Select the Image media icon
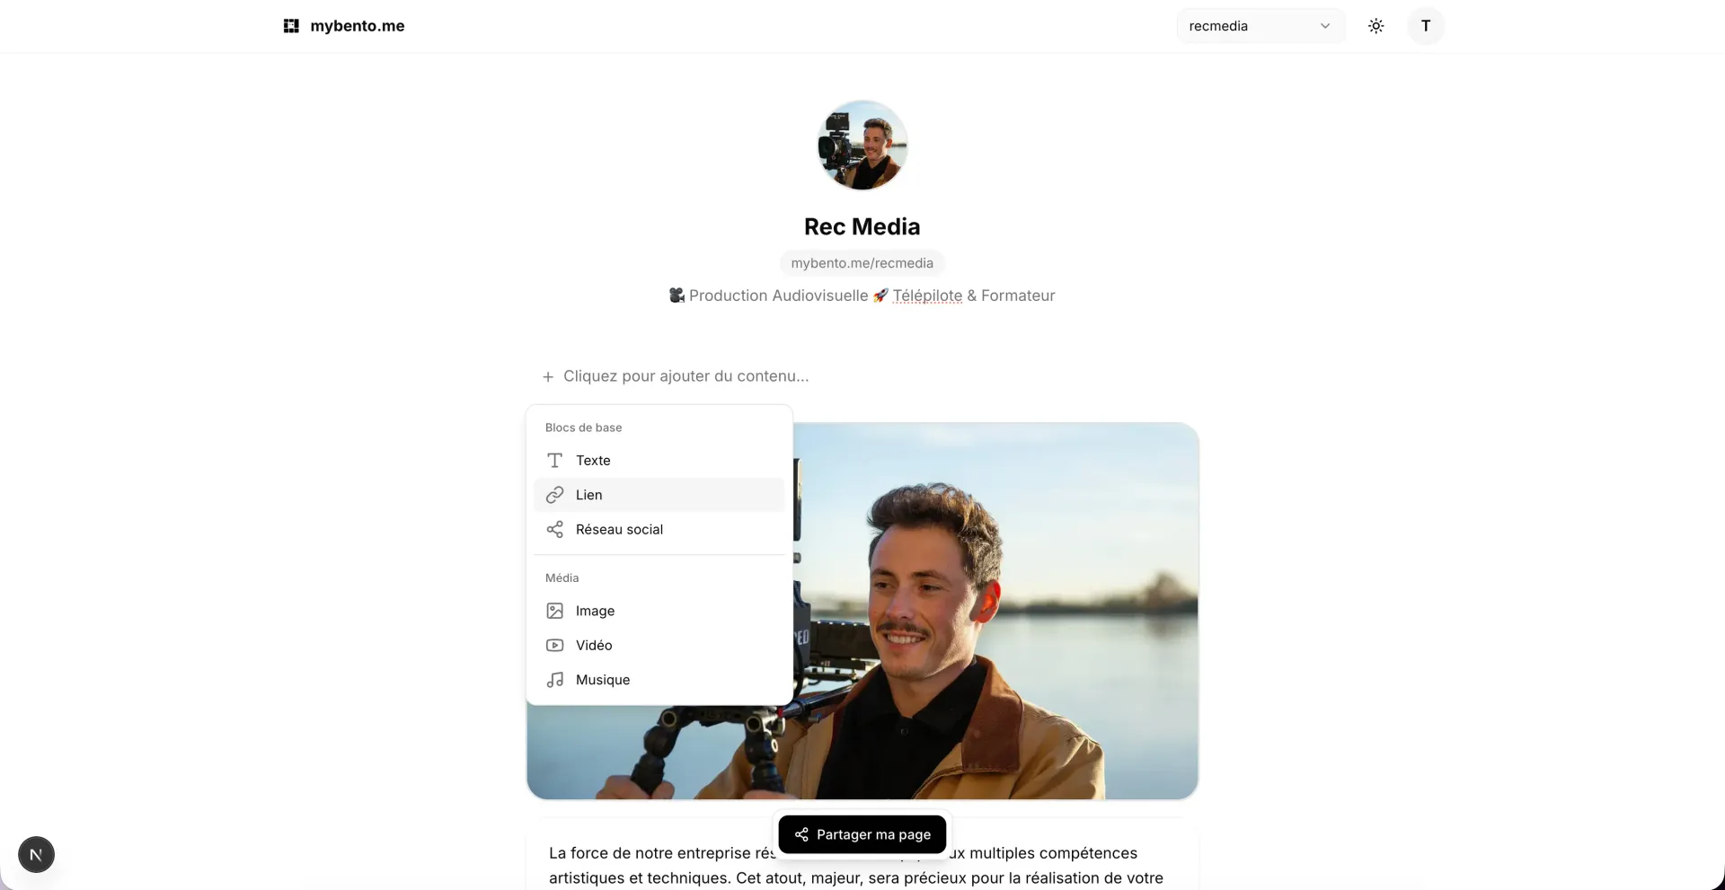Image resolution: width=1725 pixels, height=890 pixels. (x=555, y=611)
